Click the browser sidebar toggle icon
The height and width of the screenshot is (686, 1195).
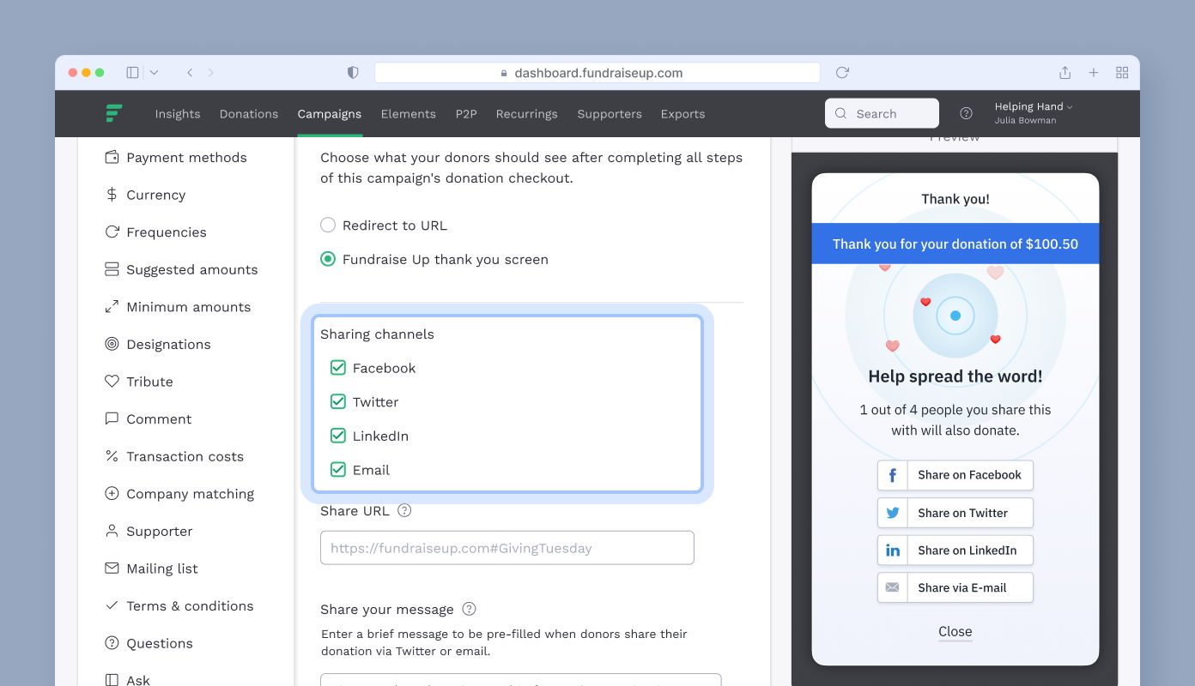click(132, 73)
